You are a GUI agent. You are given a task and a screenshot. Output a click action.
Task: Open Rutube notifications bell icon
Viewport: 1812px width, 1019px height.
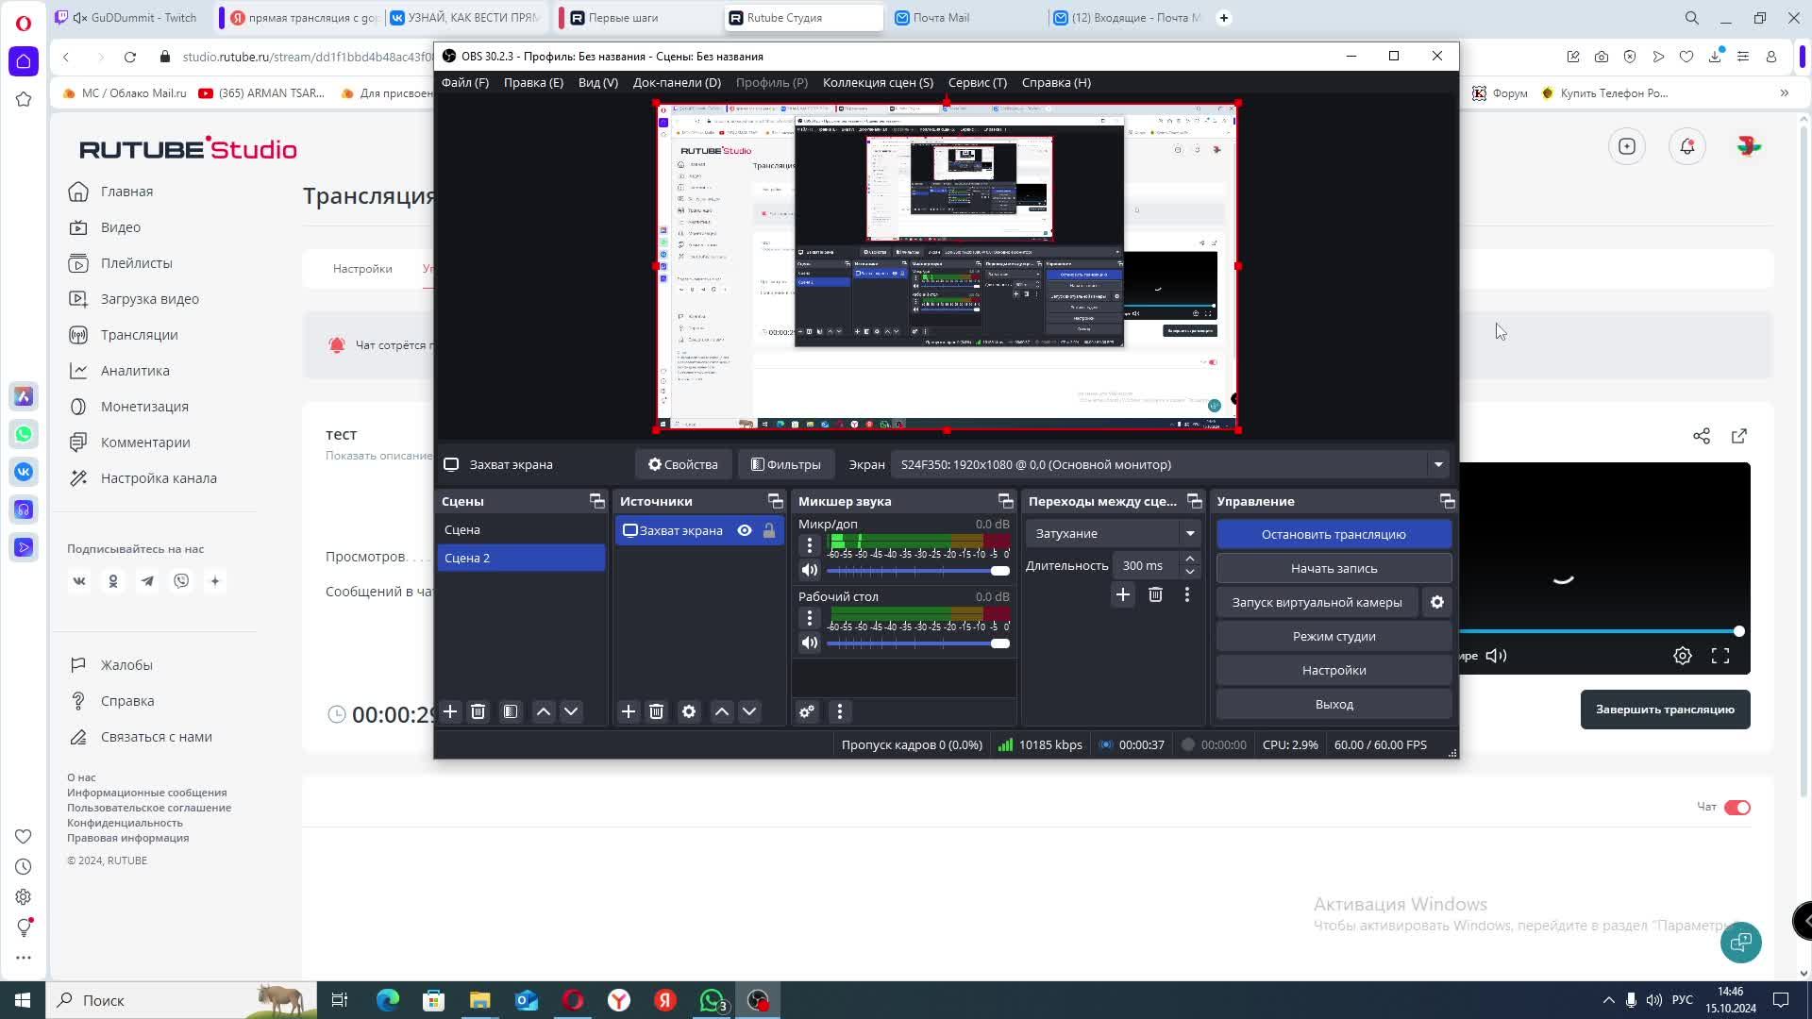coord(1687,146)
